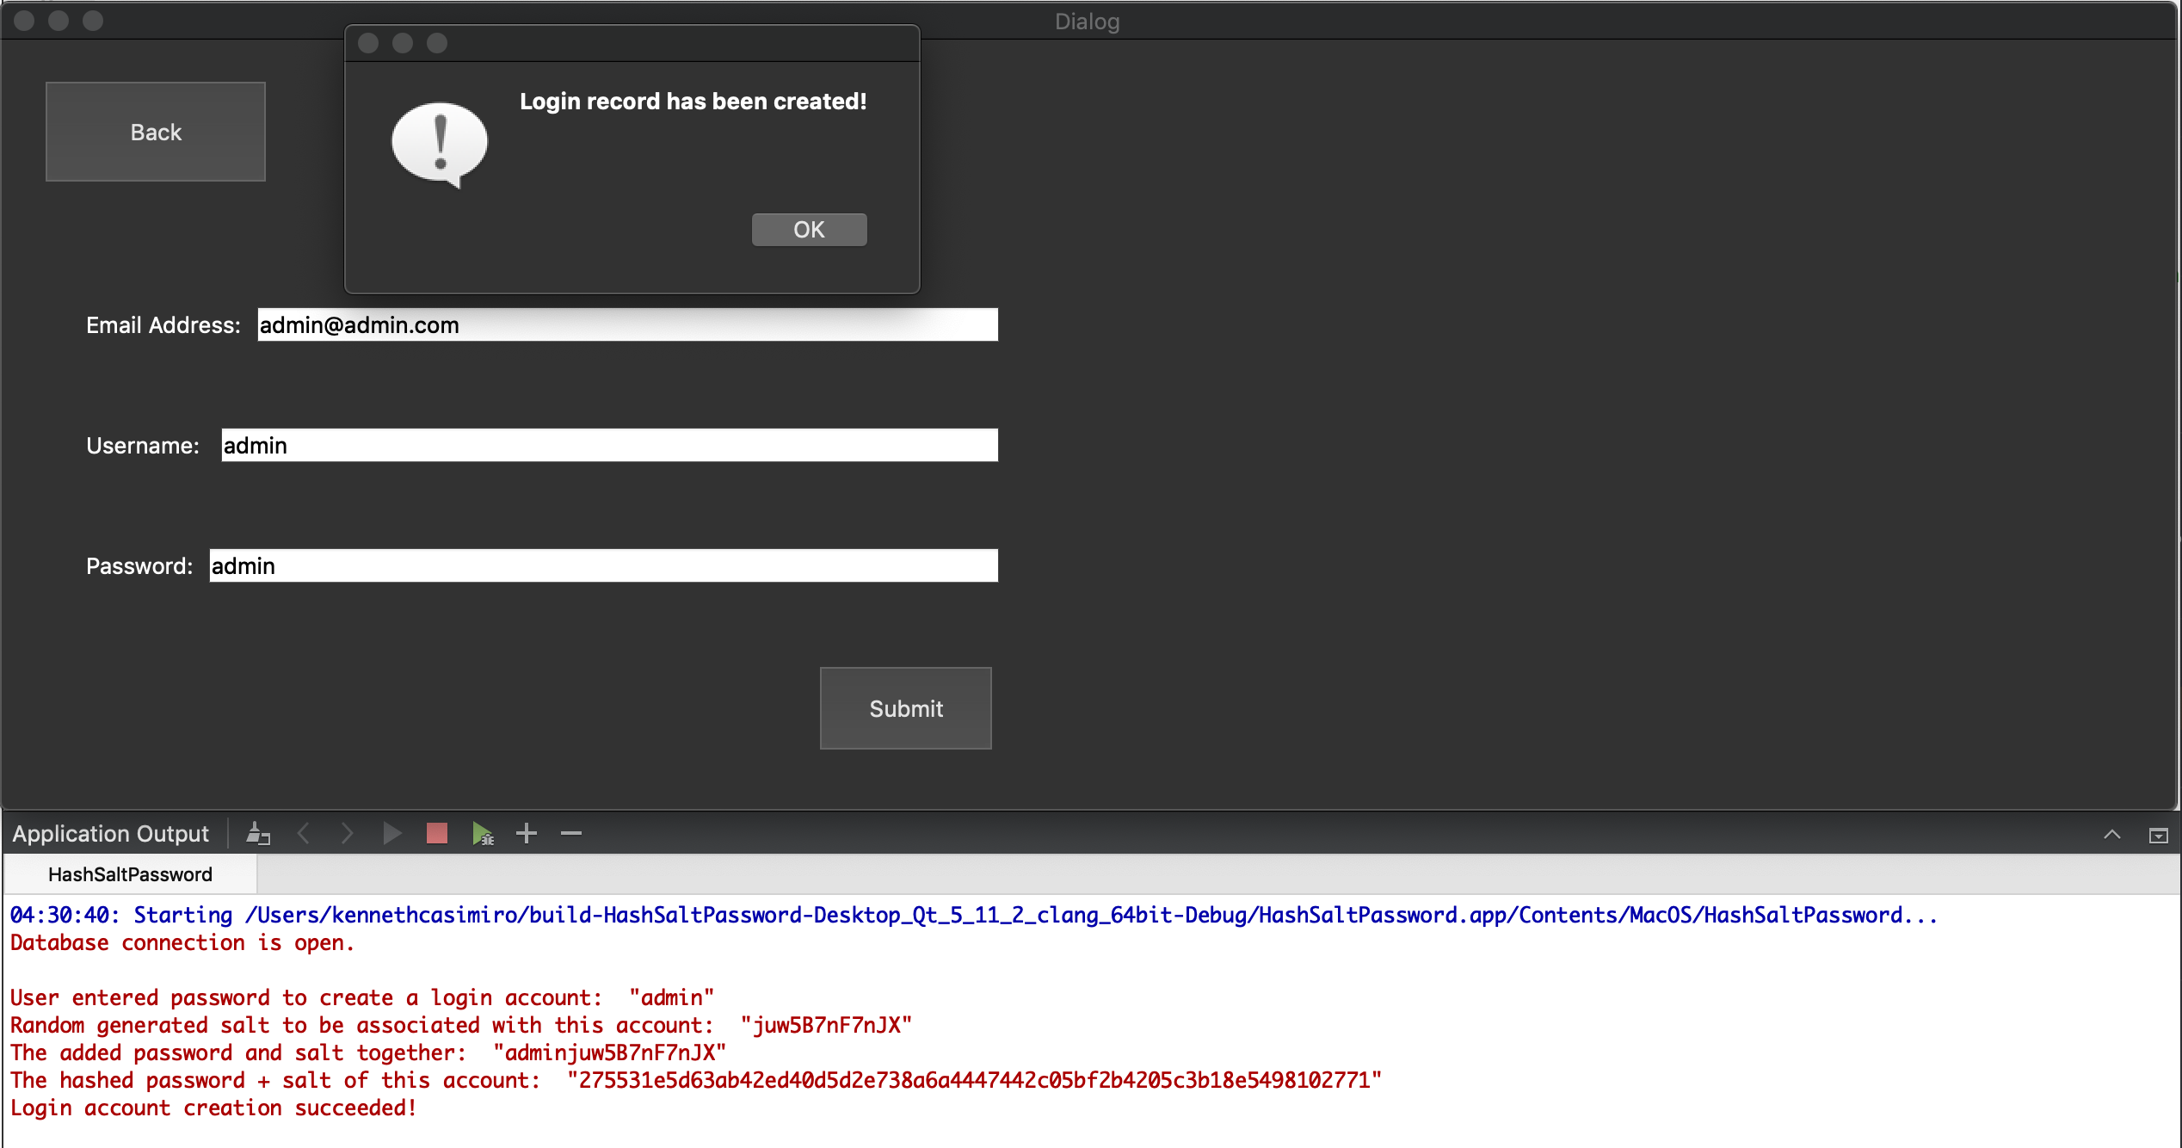Close the output pane via corner icon

(x=2159, y=835)
